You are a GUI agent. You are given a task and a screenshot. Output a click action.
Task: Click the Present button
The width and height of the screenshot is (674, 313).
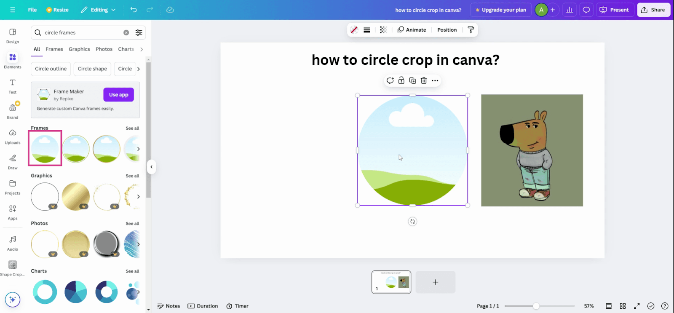pos(615,10)
